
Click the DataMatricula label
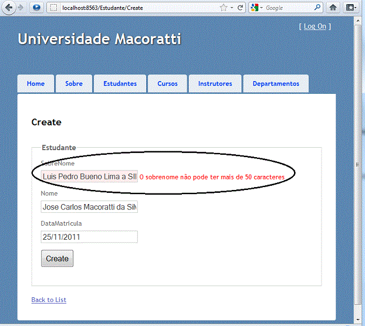click(x=61, y=223)
